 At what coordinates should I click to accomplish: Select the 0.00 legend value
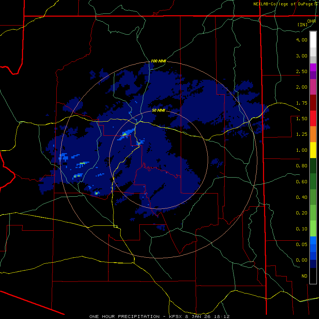(302, 260)
